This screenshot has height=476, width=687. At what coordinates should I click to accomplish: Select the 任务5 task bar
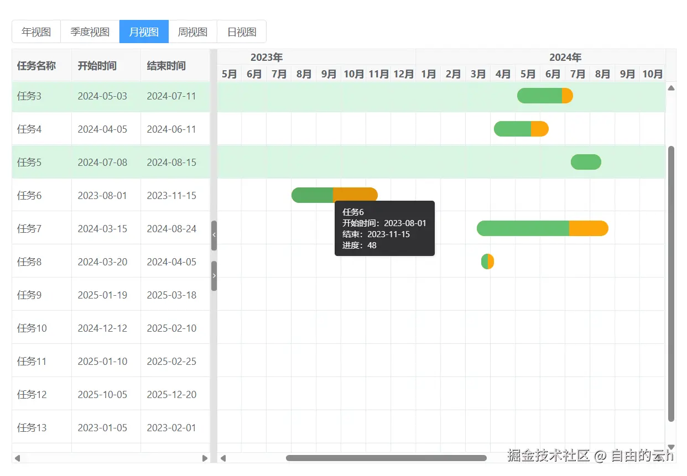click(586, 162)
